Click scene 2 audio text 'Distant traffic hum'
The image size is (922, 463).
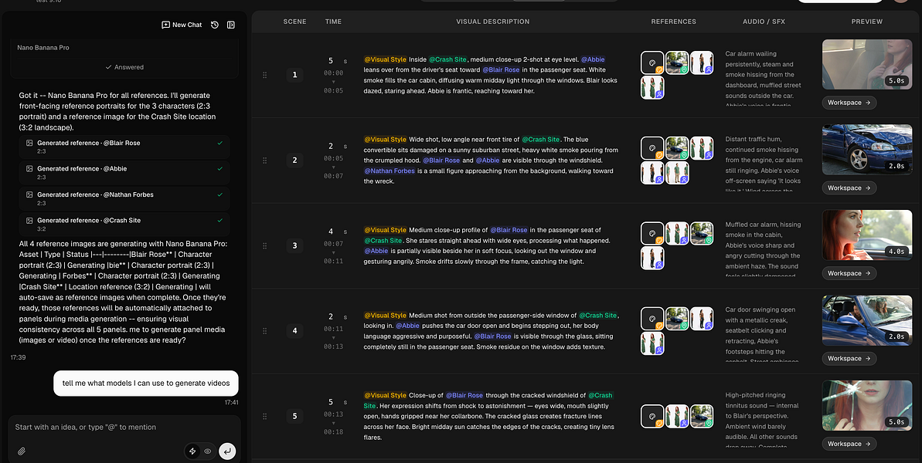click(754, 139)
